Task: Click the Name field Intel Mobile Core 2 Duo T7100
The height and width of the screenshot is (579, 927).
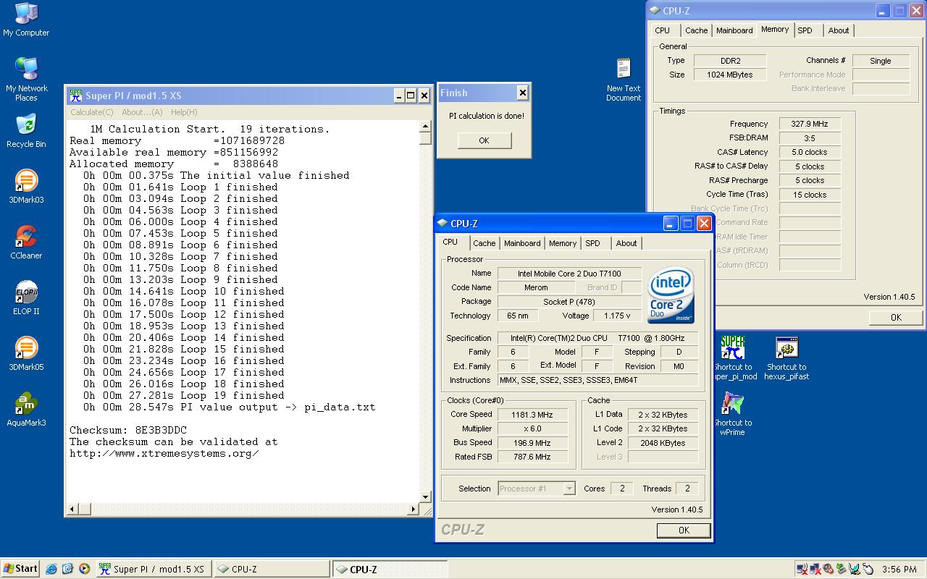Action: [569, 274]
